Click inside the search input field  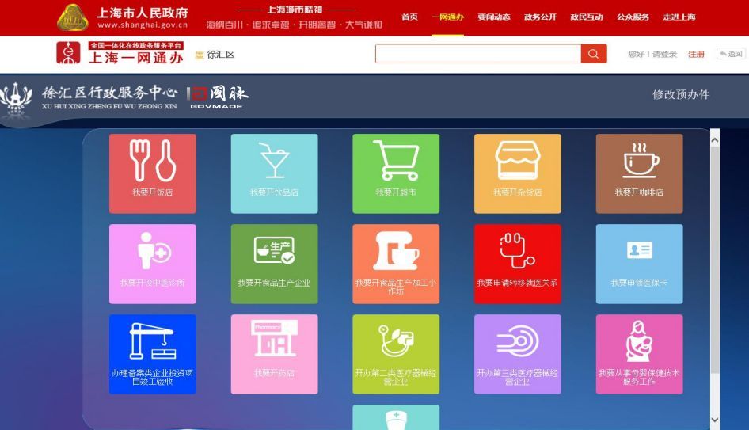[x=477, y=54]
